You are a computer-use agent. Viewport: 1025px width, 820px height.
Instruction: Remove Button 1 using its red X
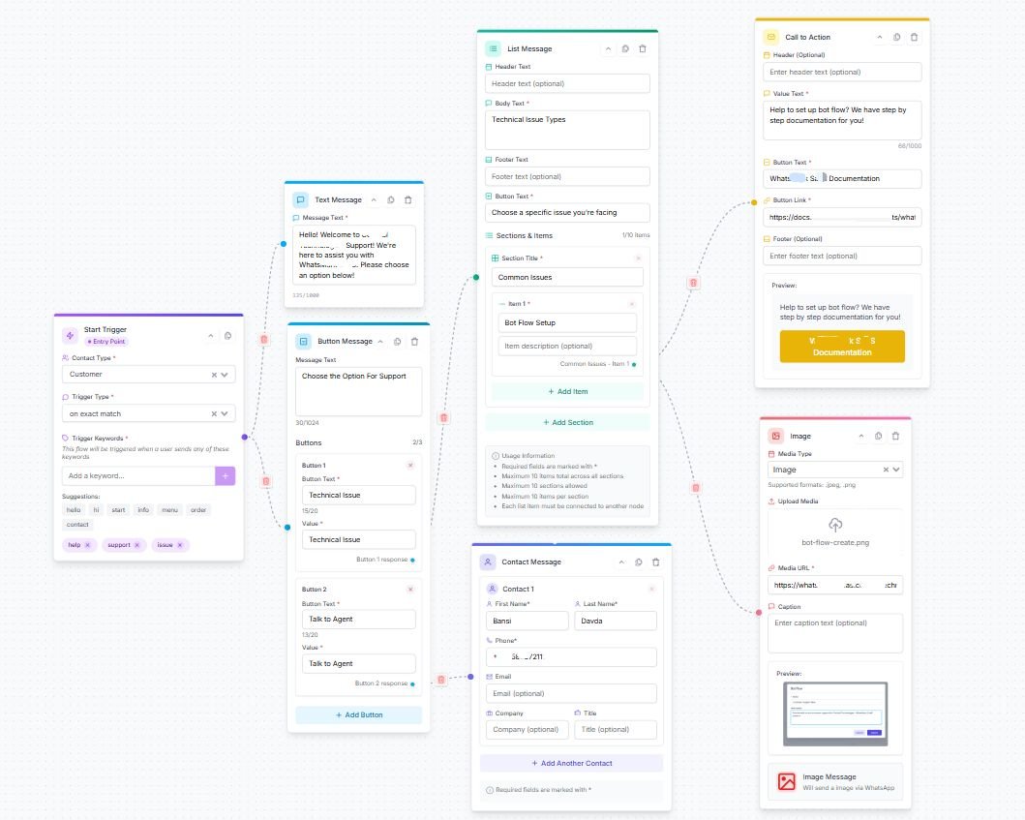(x=410, y=466)
